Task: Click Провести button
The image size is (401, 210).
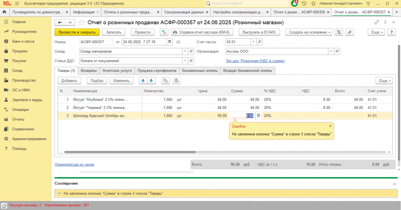Action: [143, 32]
